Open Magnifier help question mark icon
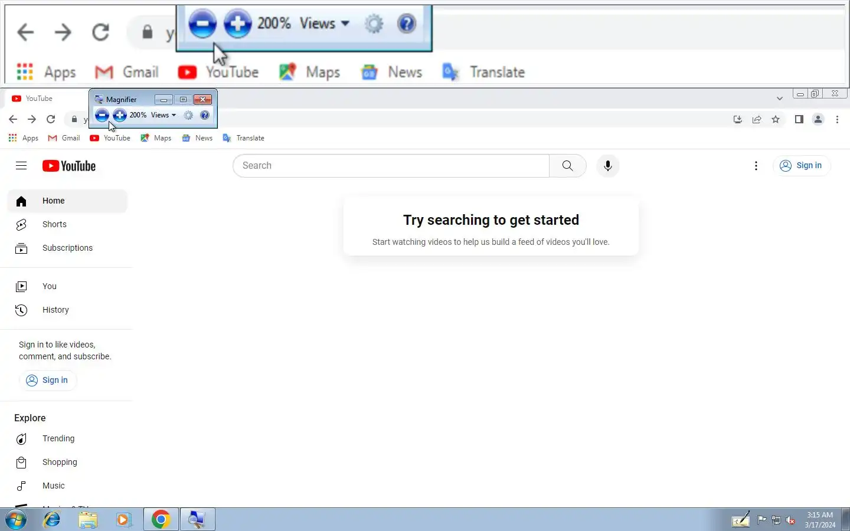Image resolution: width=850 pixels, height=531 pixels. click(x=205, y=115)
